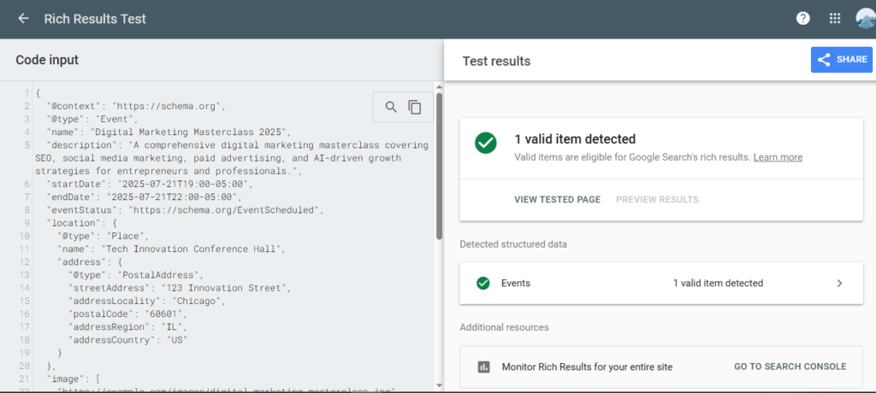Viewport: 876px width, 393px height.
Task: Click the green check icon in Events row
Action: tap(483, 283)
